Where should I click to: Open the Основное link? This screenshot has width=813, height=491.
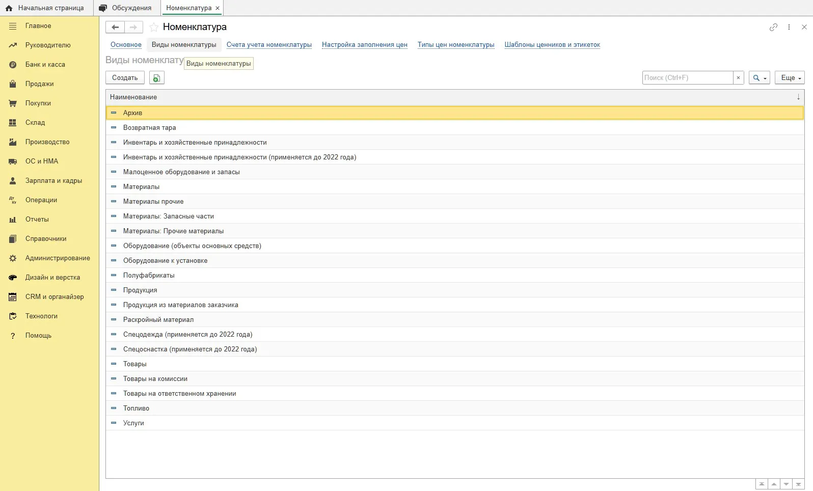tap(126, 44)
